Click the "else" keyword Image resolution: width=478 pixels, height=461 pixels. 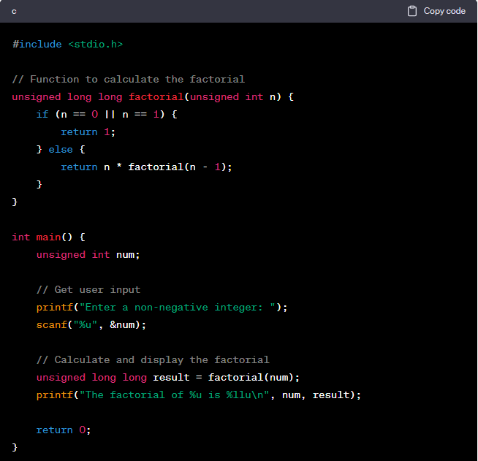pyautogui.click(x=61, y=149)
